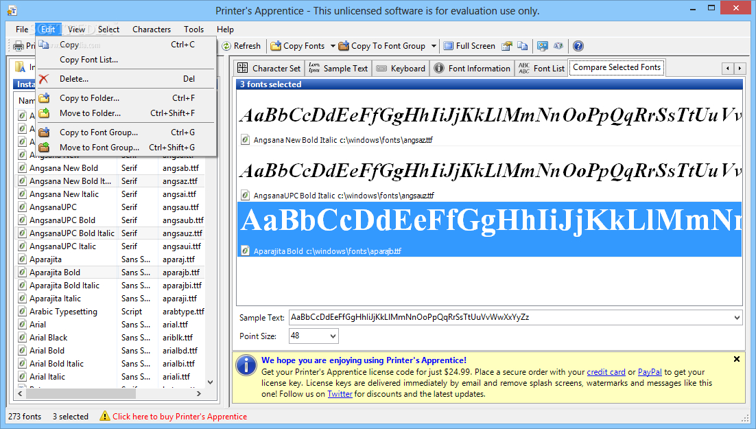Choose Copy to Folder... menu entry
Screen dimensions: 756x429
[126, 98]
